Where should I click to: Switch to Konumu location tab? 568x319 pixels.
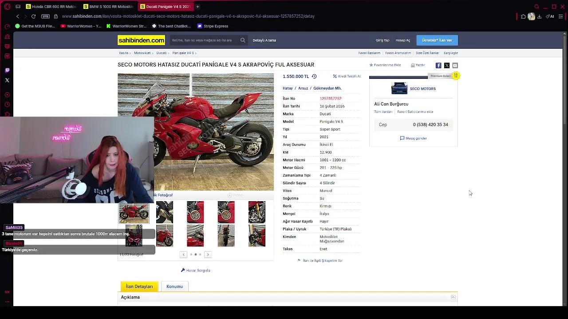174,286
